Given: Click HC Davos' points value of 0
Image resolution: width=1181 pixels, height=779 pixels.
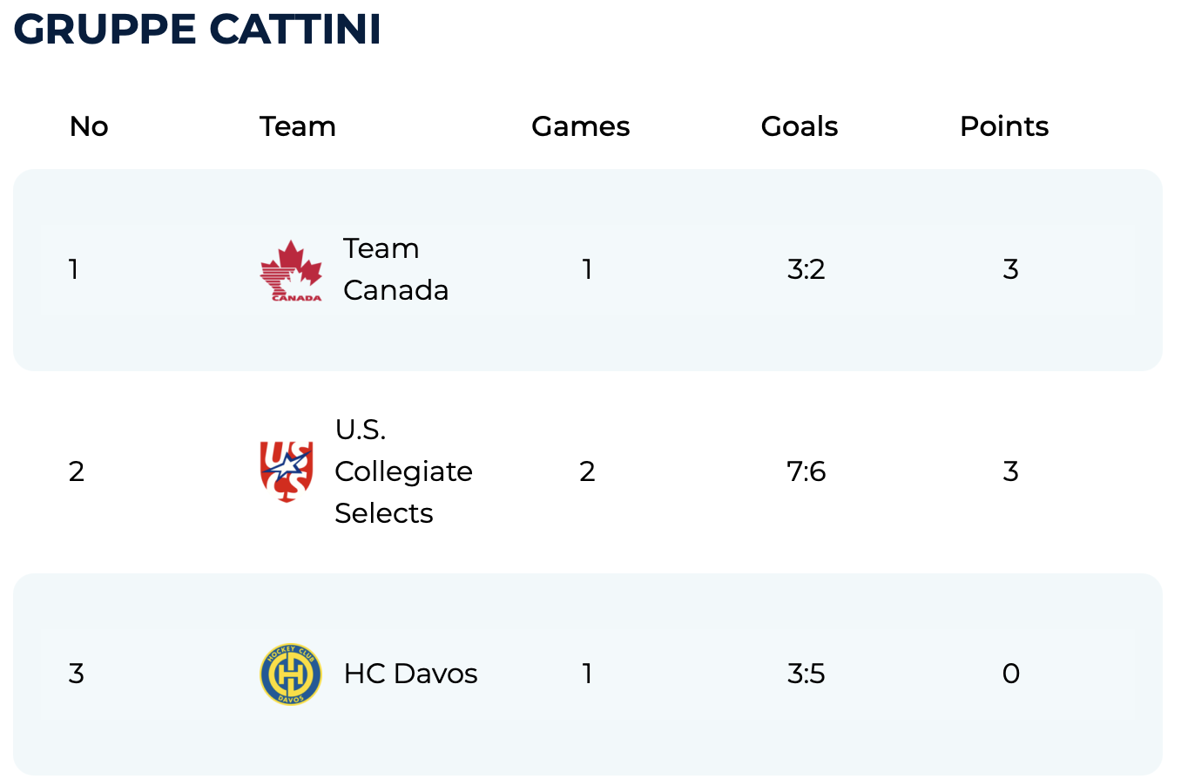Looking at the screenshot, I should [x=1010, y=674].
